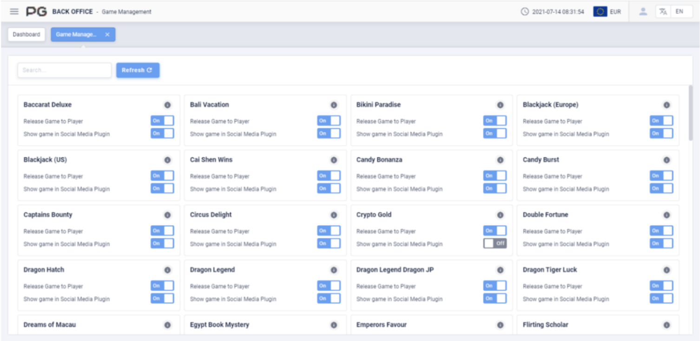Open the EUR currency selector
This screenshot has width=700, height=341.
tap(615, 12)
